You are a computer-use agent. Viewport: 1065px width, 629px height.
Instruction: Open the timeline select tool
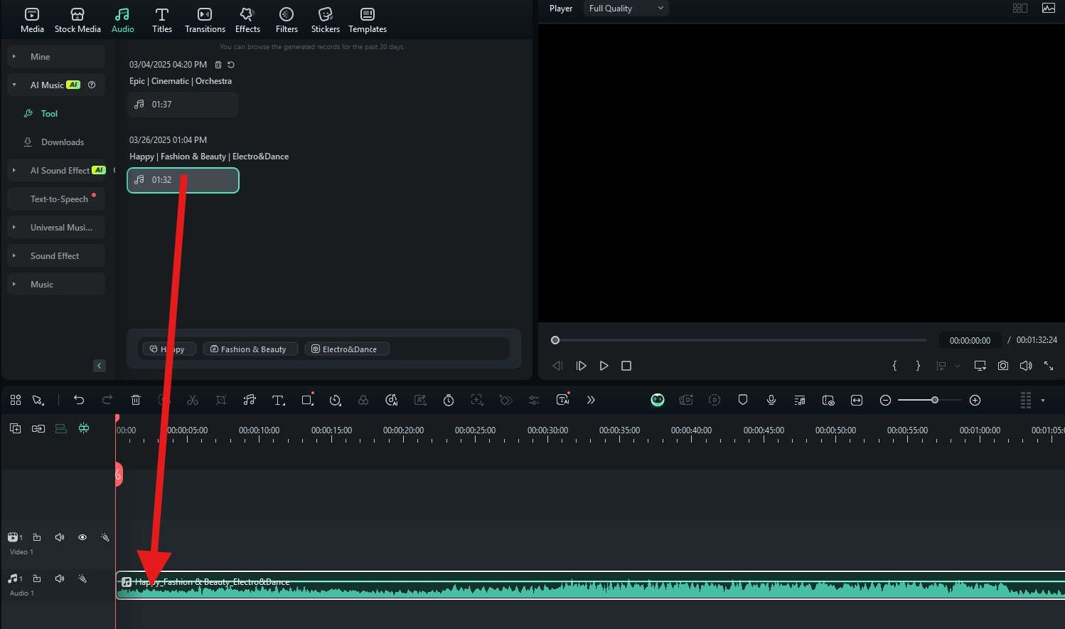pos(38,401)
